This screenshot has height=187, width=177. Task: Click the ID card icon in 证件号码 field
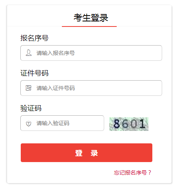(29, 88)
